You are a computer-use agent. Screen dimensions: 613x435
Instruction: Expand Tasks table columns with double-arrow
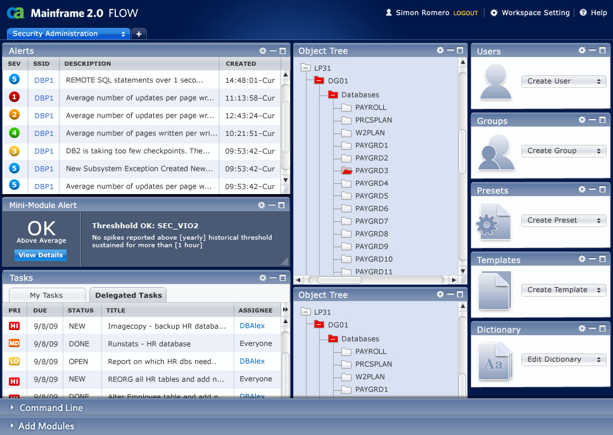[x=286, y=310]
